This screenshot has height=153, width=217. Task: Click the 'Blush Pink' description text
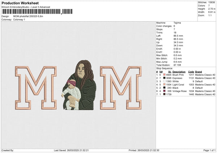click(x=178, y=75)
